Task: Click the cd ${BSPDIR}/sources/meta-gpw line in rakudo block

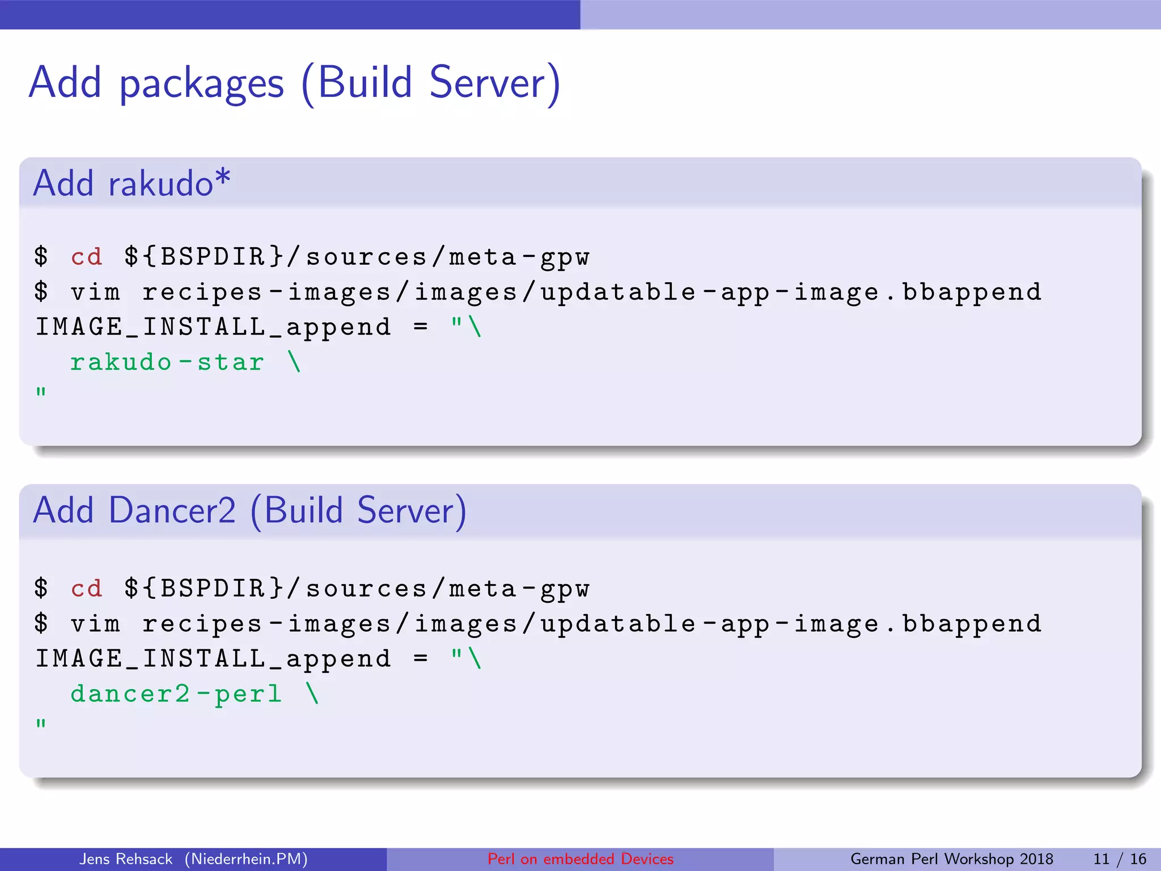Action: (312, 257)
